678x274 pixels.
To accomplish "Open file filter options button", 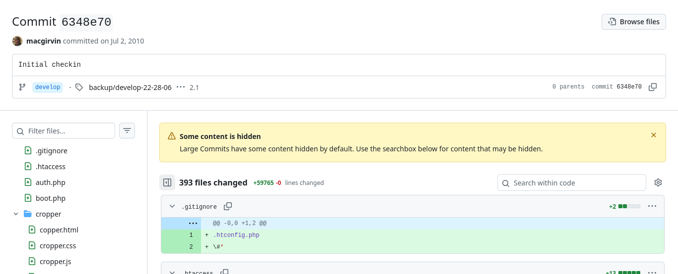I will point(127,131).
